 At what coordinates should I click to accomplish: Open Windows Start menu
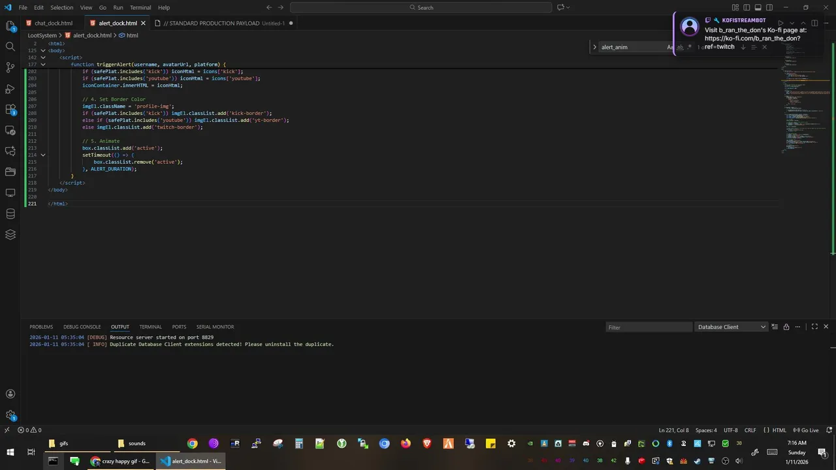coord(10,452)
